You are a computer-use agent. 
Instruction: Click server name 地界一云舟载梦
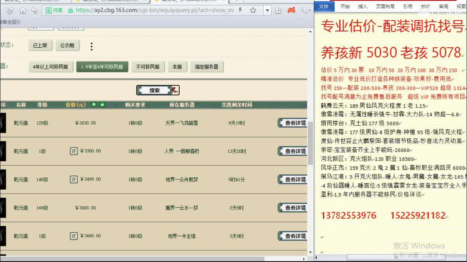pyautogui.click(x=182, y=179)
